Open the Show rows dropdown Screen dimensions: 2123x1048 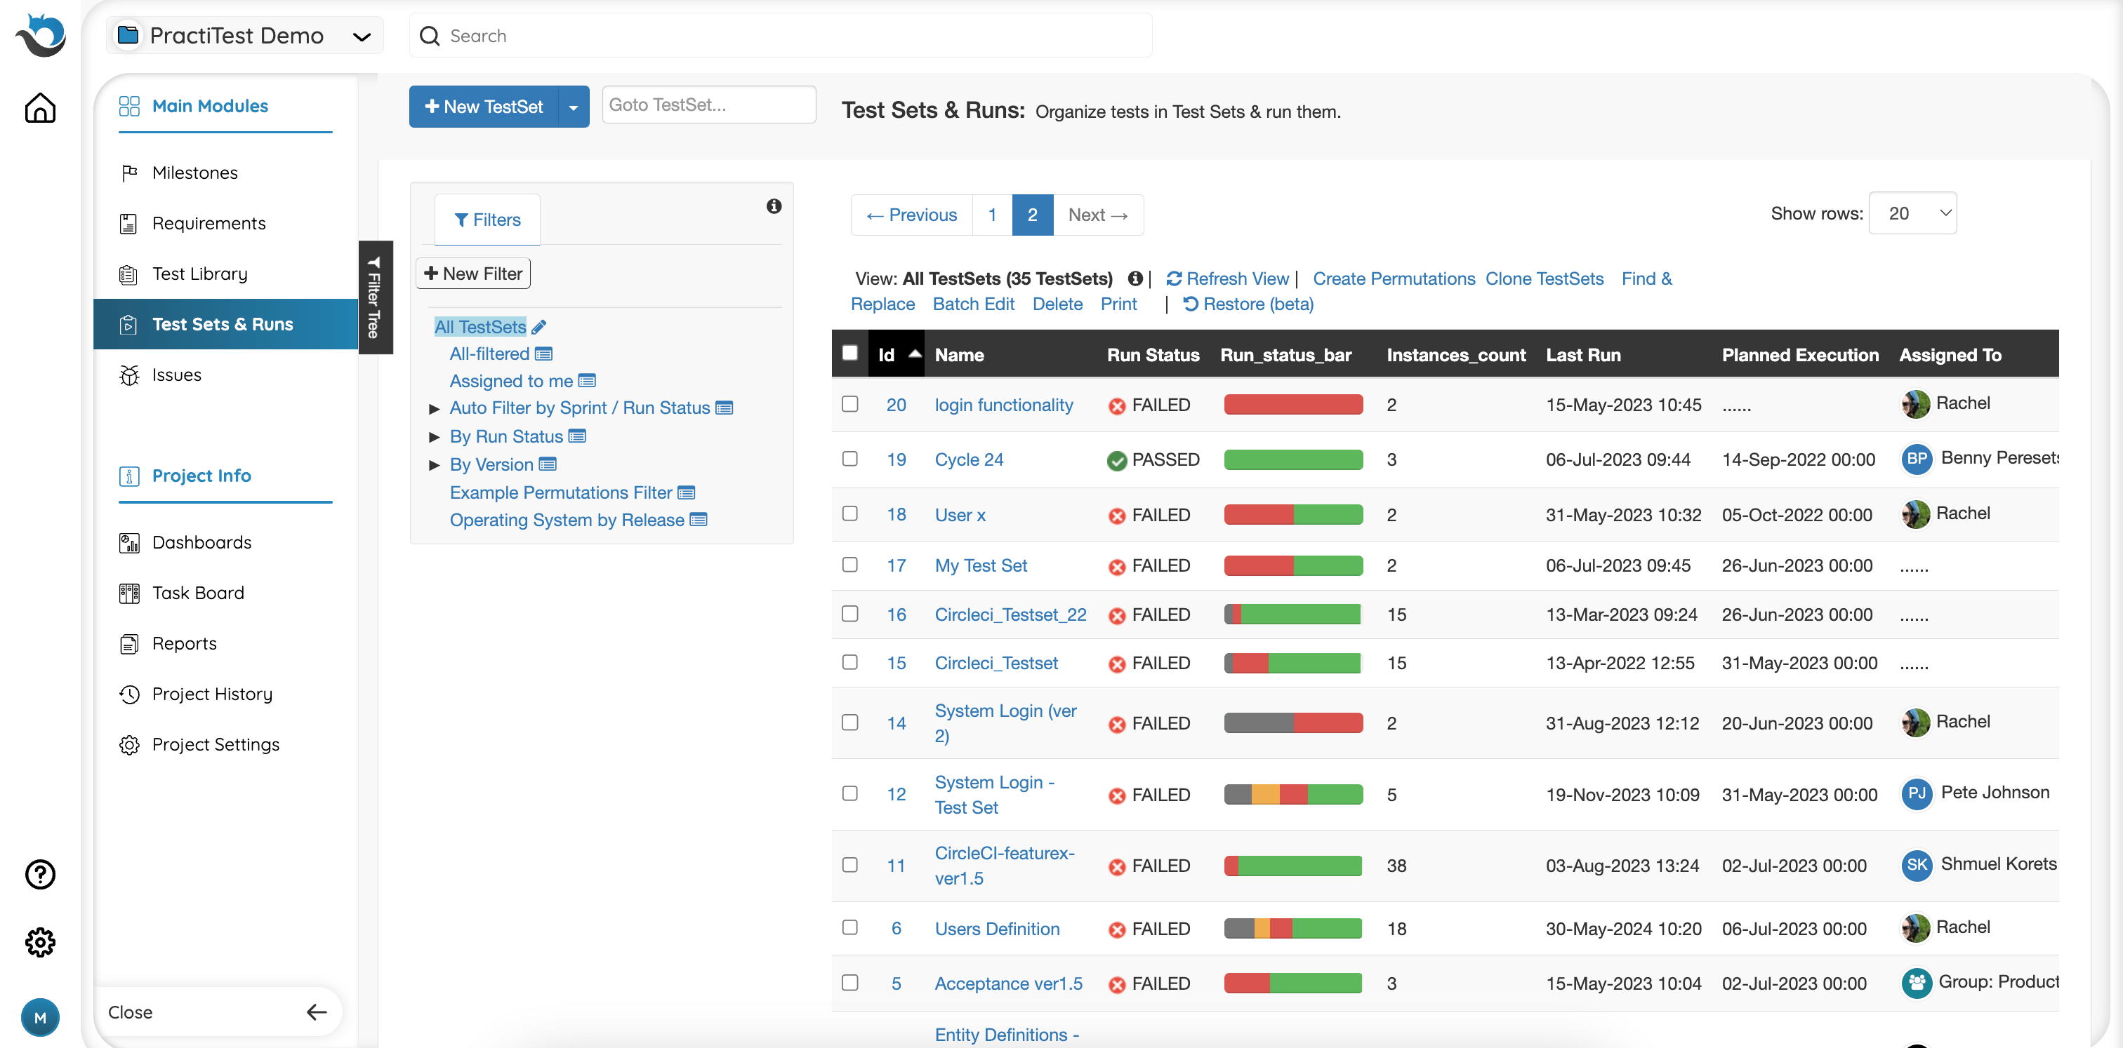[x=1912, y=213]
